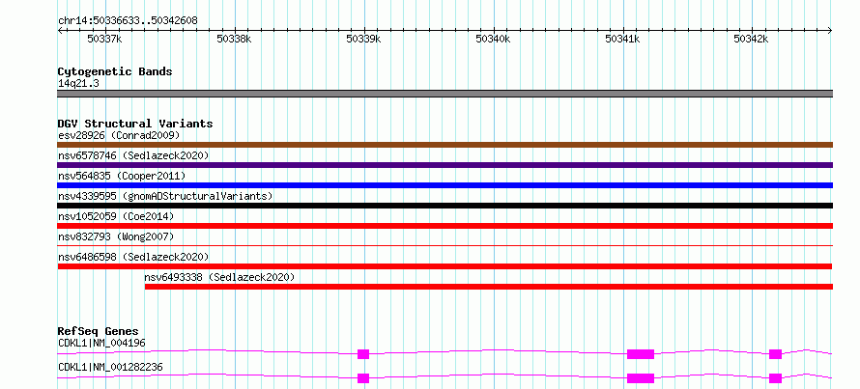Open the nsv6493338 (Sedlazeck2020) label

pyautogui.click(x=220, y=277)
